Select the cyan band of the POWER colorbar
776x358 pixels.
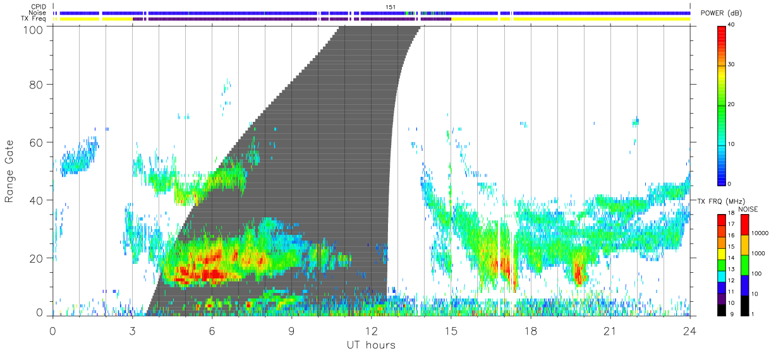click(722, 142)
